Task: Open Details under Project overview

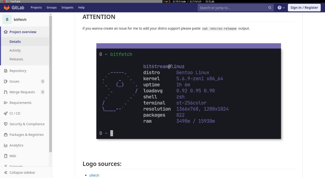Action: click(x=15, y=41)
